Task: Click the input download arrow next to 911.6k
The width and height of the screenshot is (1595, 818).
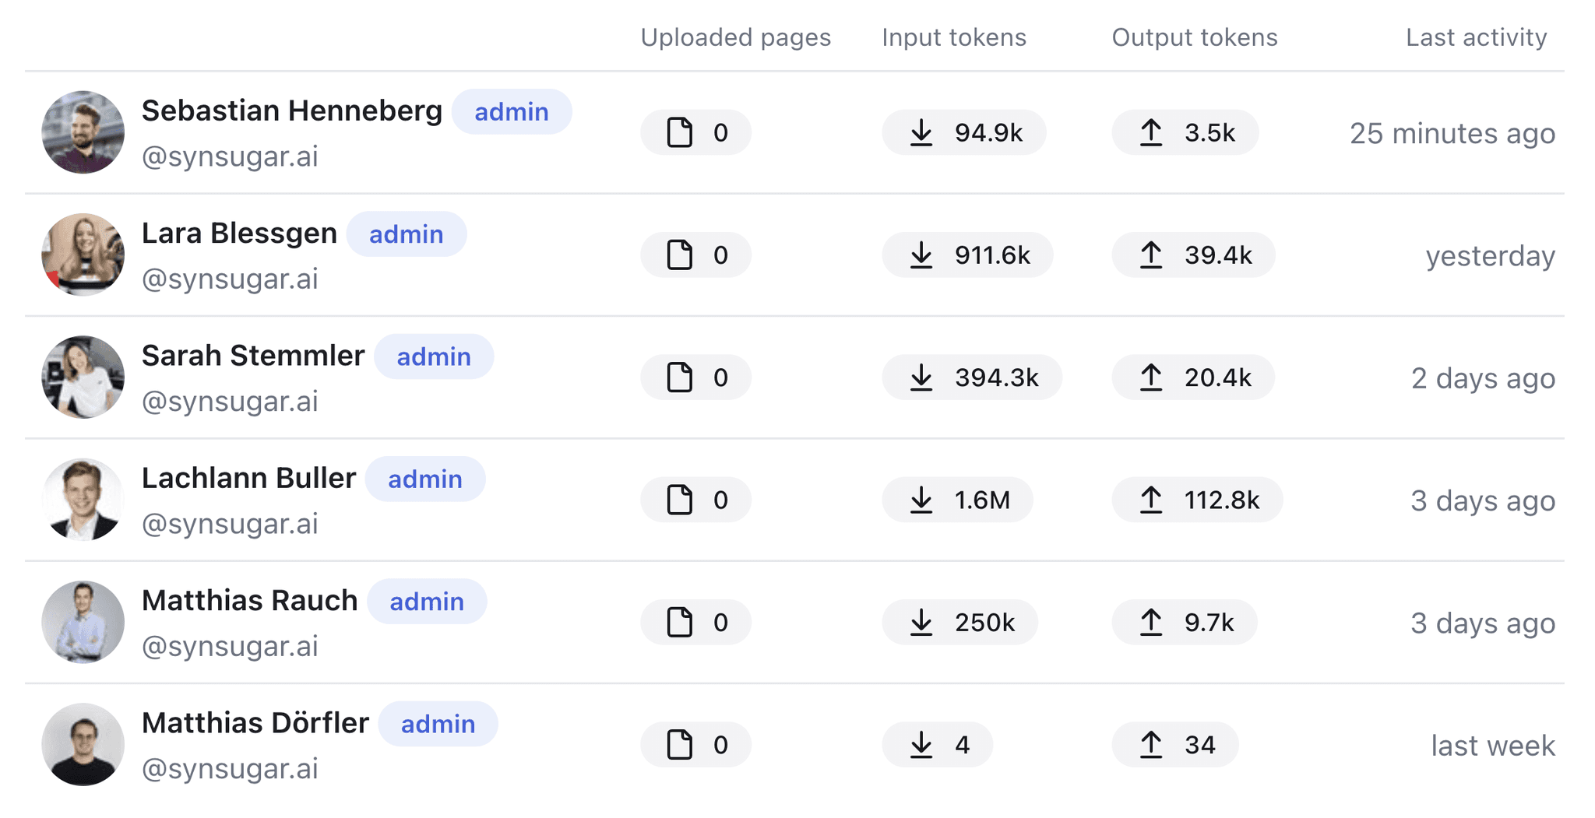Action: click(x=921, y=255)
